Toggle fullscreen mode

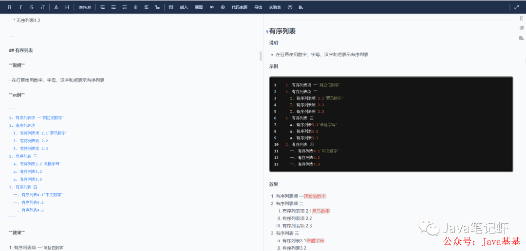tap(517, 7)
